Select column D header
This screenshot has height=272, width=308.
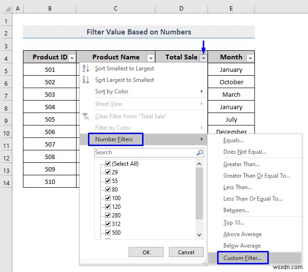pyautogui.click(x=181, y=9)
